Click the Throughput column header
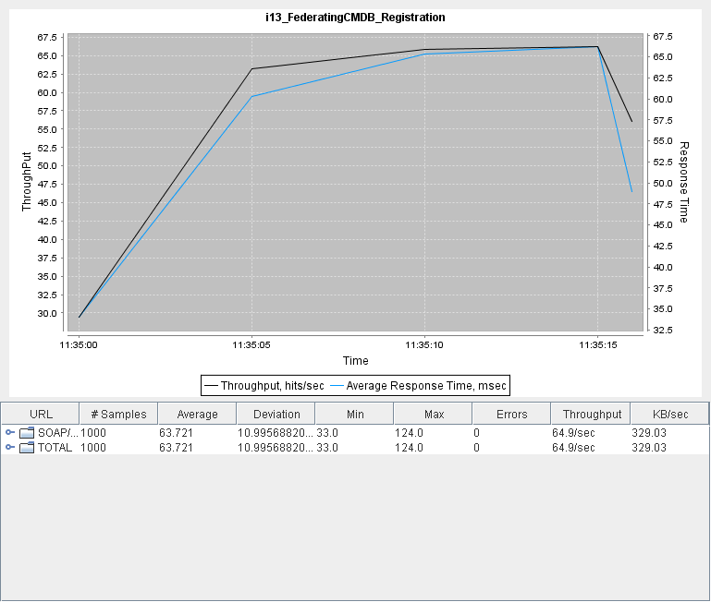711x602 pixels. (592, 414)
